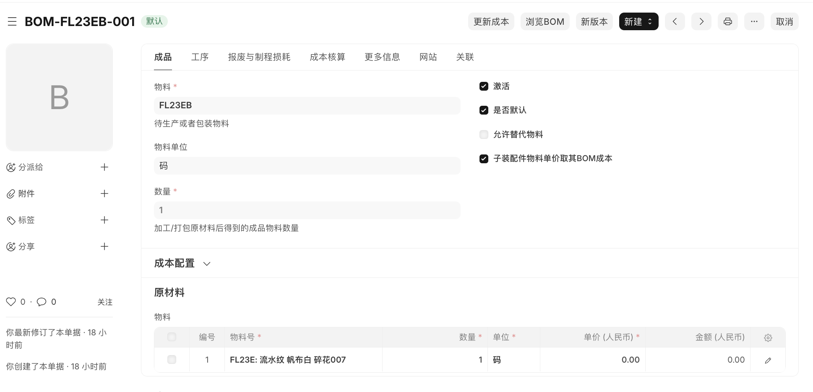Click the 浏览BOM button
The height and width of the screenshot is (392, 813).
(545, 22)
